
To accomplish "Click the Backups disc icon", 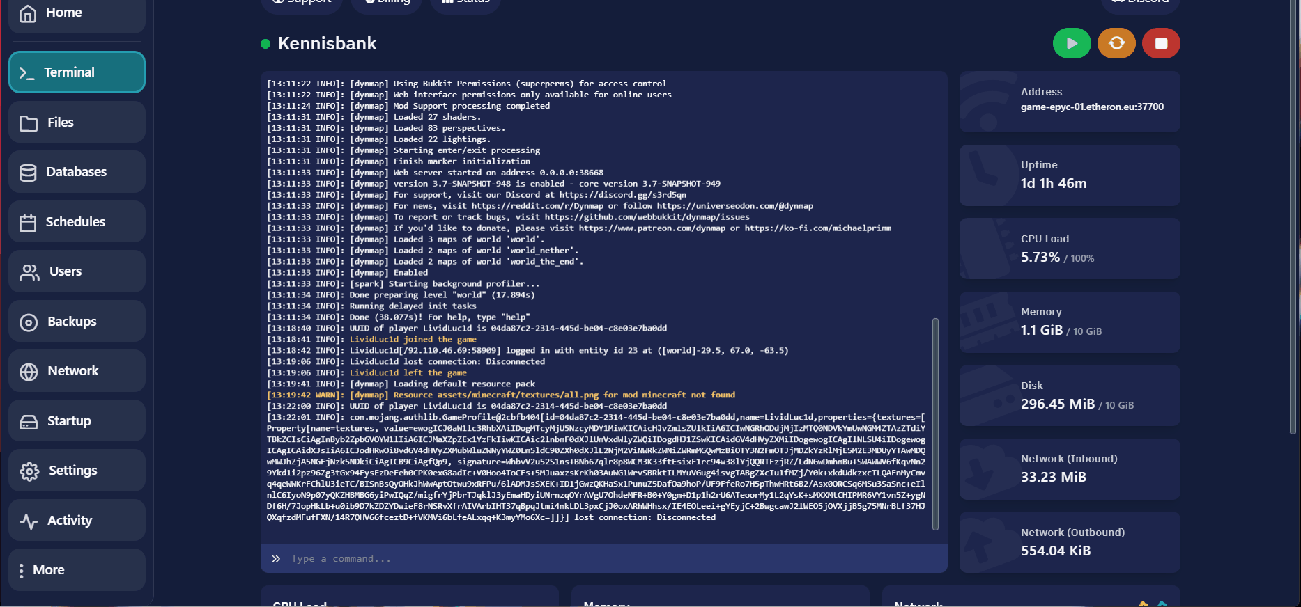I will coord(29,322).
